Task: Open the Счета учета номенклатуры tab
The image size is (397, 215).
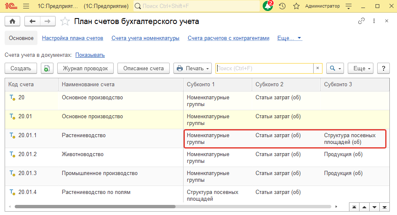Action: pyautogui.click(x=145, y=38)
